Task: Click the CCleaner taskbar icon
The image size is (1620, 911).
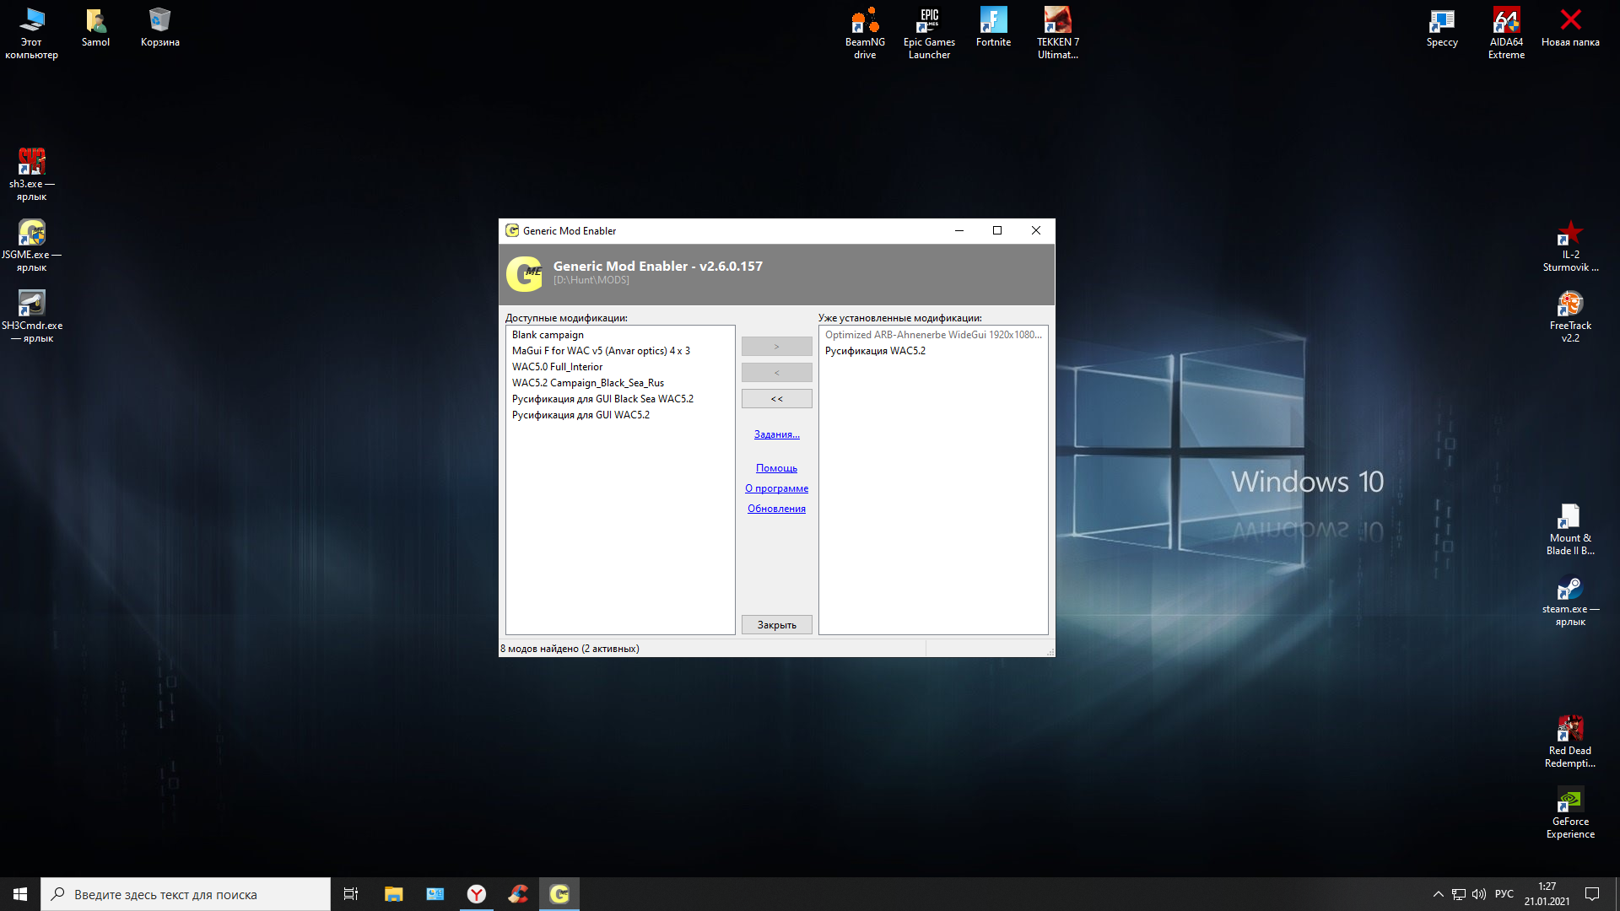Action: 518,894
